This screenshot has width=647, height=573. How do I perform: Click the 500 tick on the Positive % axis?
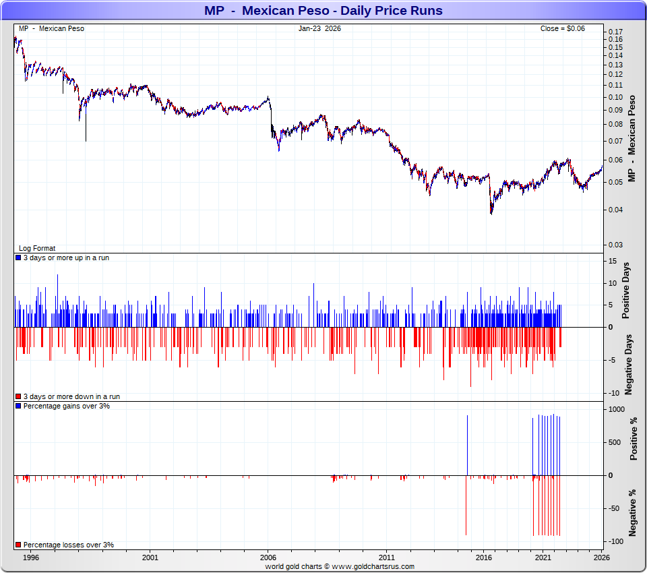[615, 442]
